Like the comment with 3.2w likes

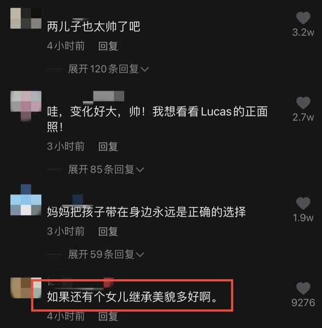point(303,18)
